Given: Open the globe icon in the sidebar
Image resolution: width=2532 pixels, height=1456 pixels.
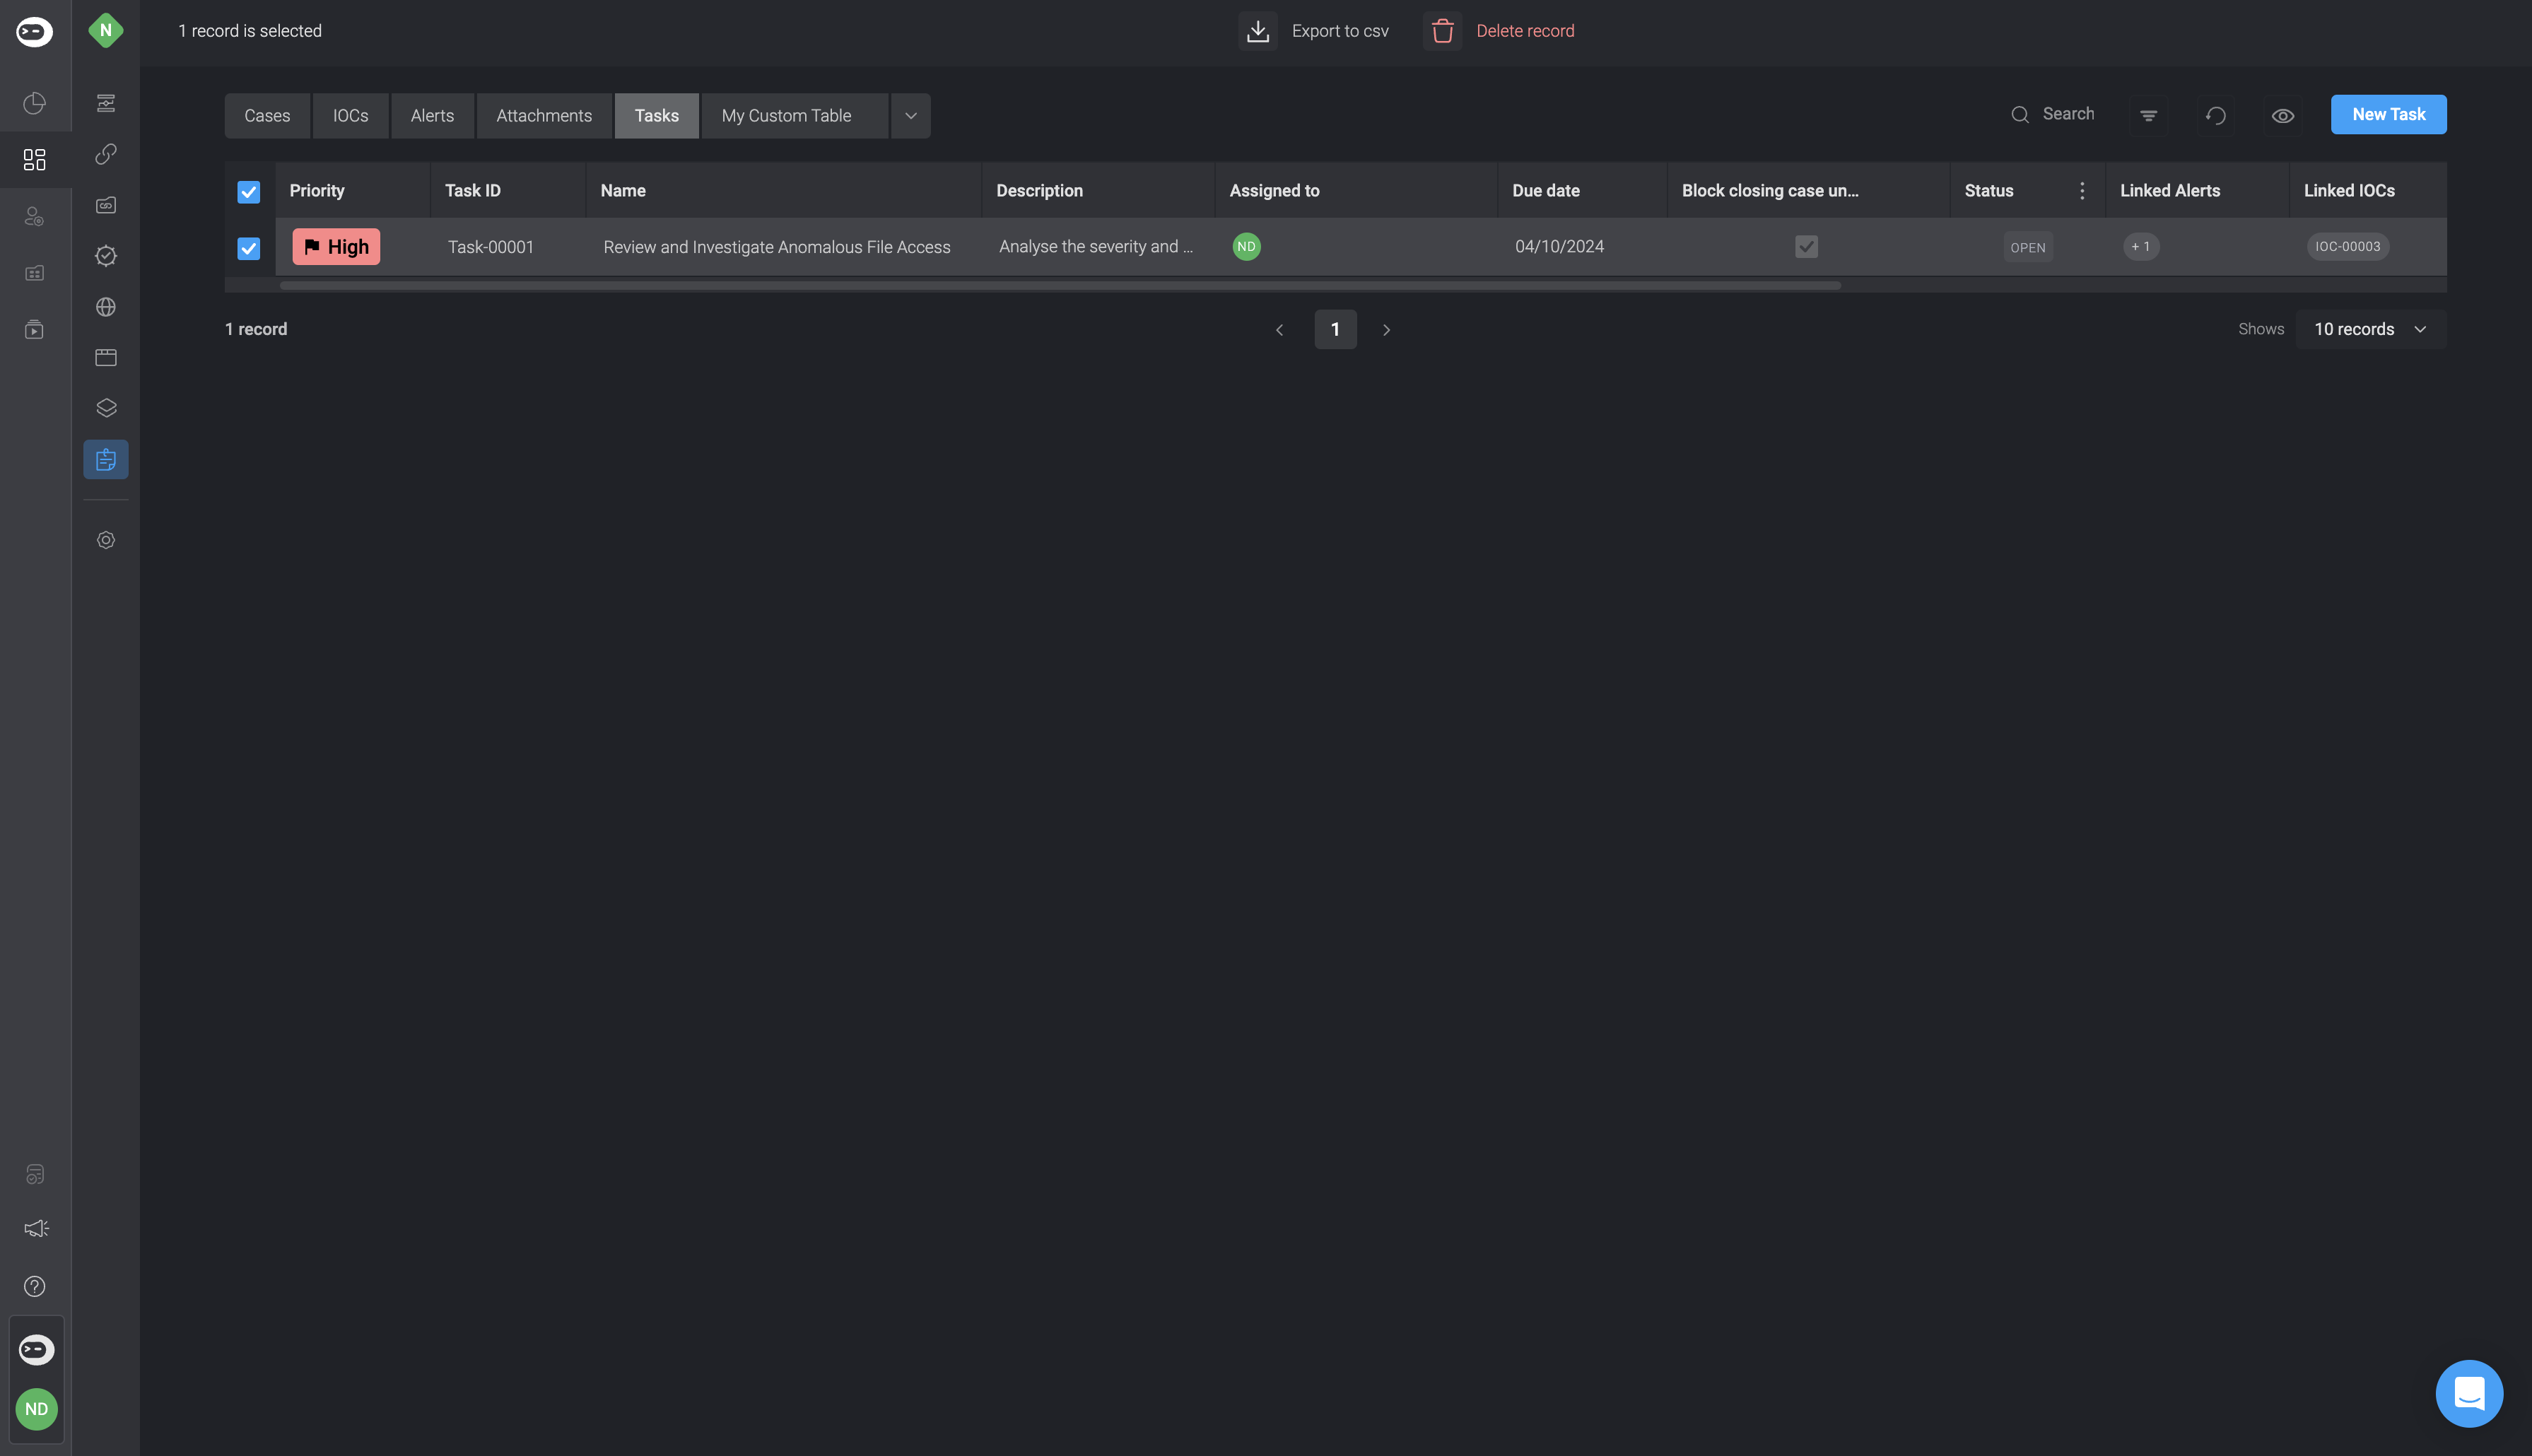Looking at the screenshot, I should point(106,307).
